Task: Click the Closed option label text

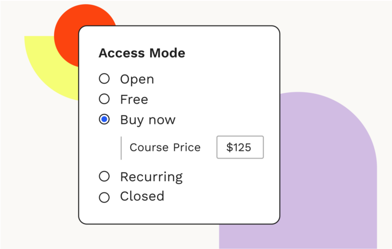Action: [142, 196]
